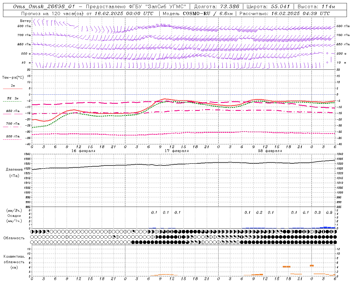Click the (км) unit label of the convective cloud panel

[14, 267]
